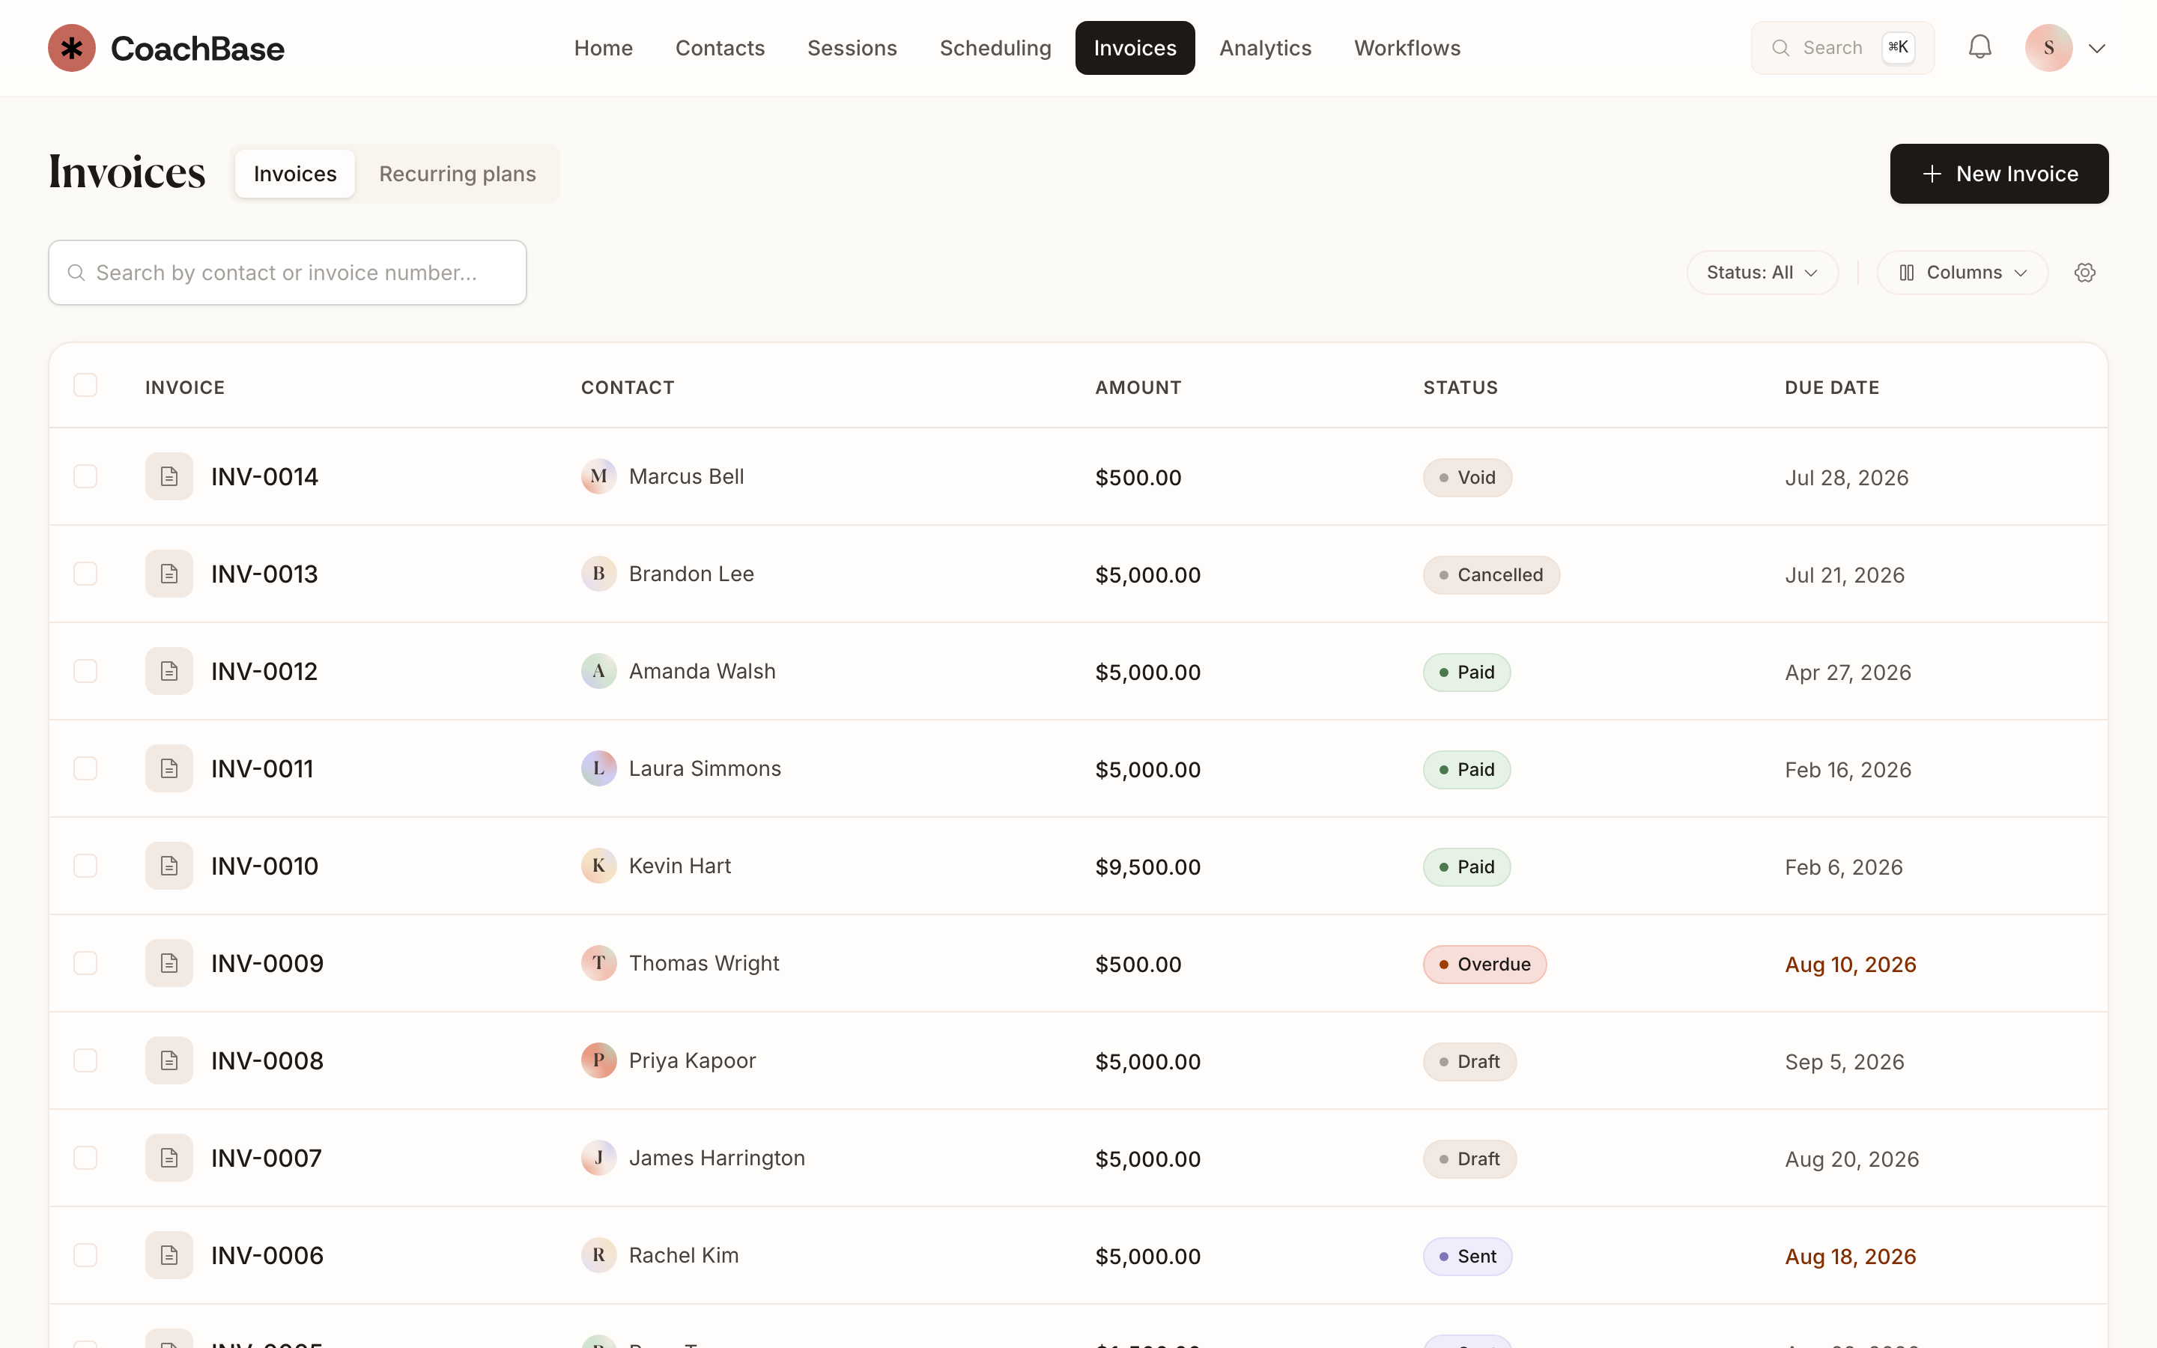Switch to the Recurring plans tab

(x=458, y=174)
